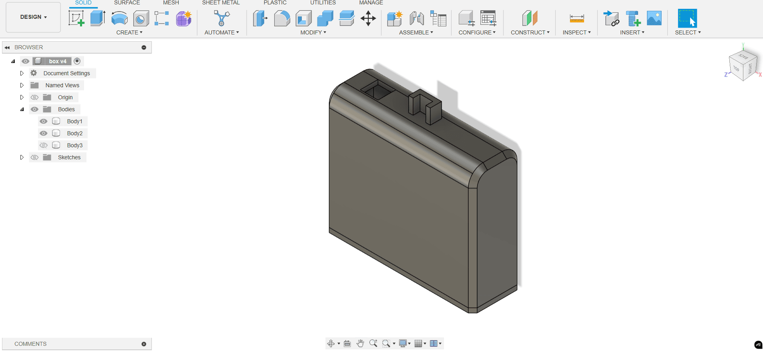763x351 pixels.
Task: Select the Offset Plane construct tool
Action: click(530, 18)
